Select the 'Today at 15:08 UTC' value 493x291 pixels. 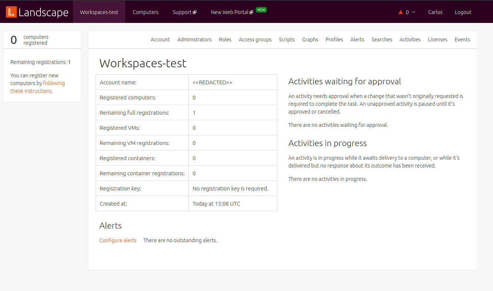(216, 204)
